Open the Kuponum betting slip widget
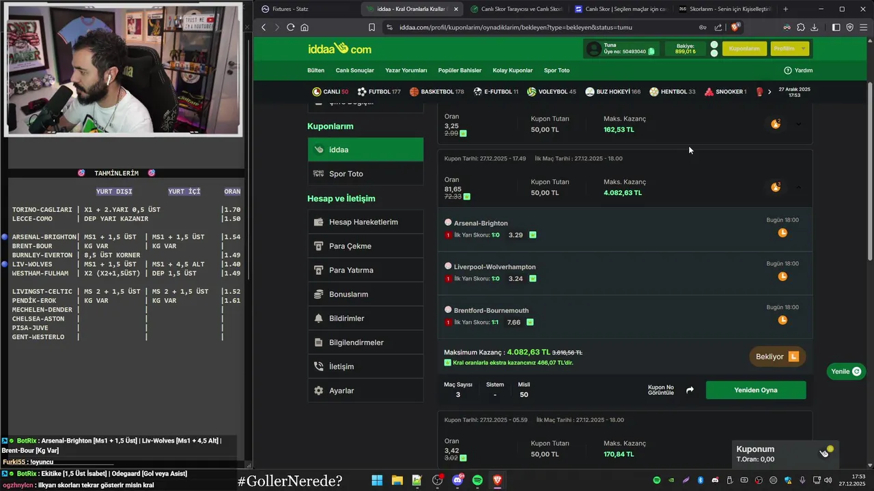 tap(785, 453)
